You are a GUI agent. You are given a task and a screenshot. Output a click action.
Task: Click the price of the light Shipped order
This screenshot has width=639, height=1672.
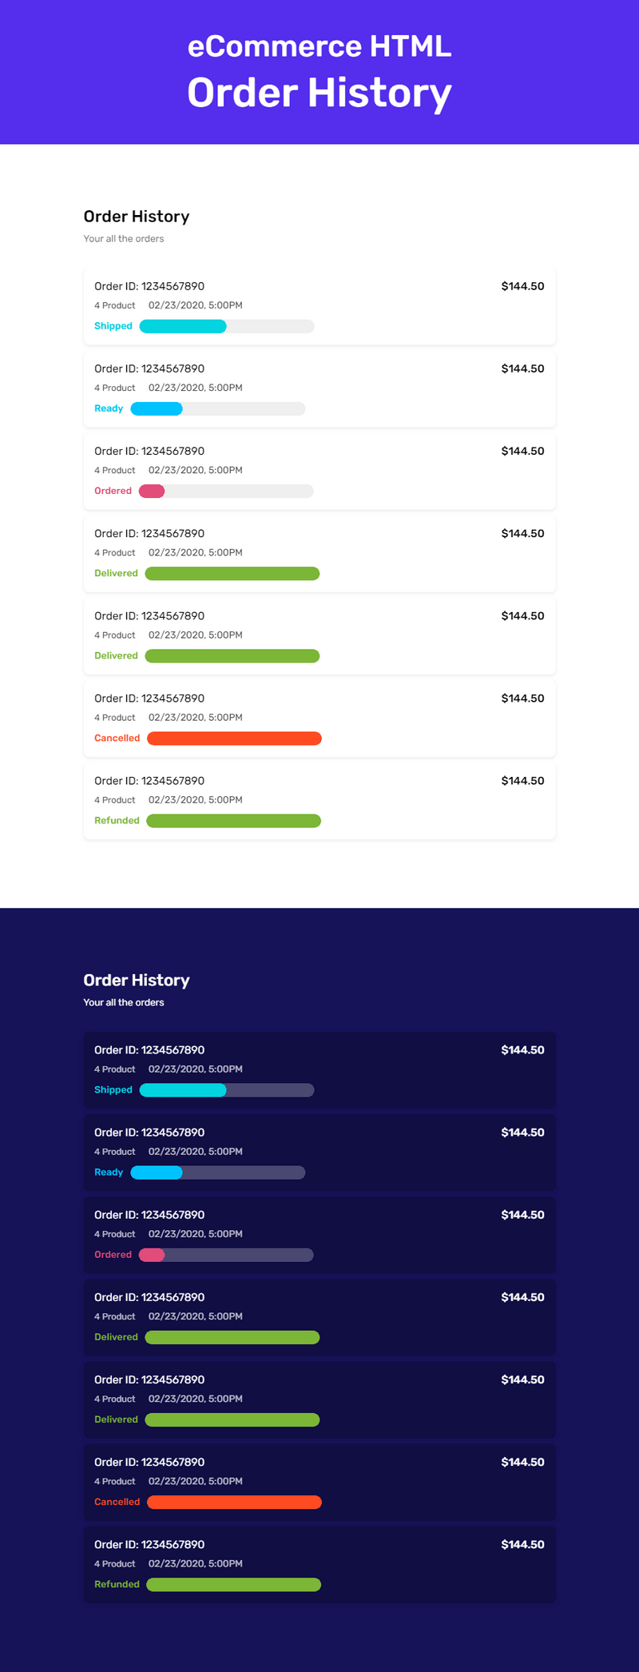[x=522, y=286]
